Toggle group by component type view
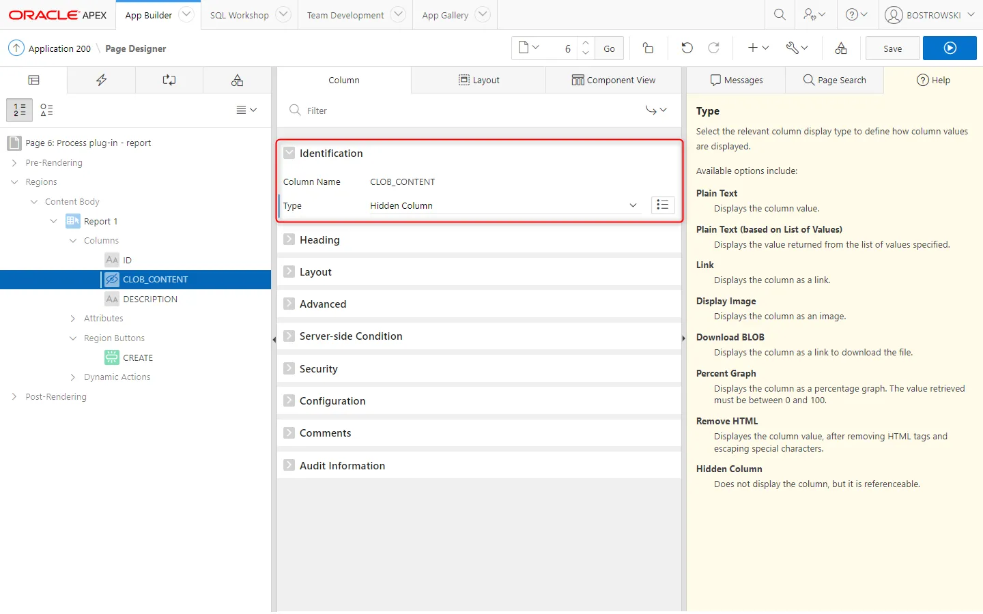 click(46, 110)
